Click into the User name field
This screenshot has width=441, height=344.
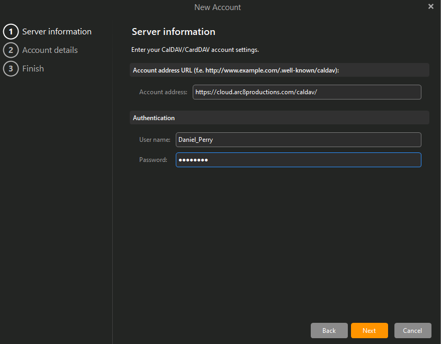pyautogui.click(x=299, y=140)
